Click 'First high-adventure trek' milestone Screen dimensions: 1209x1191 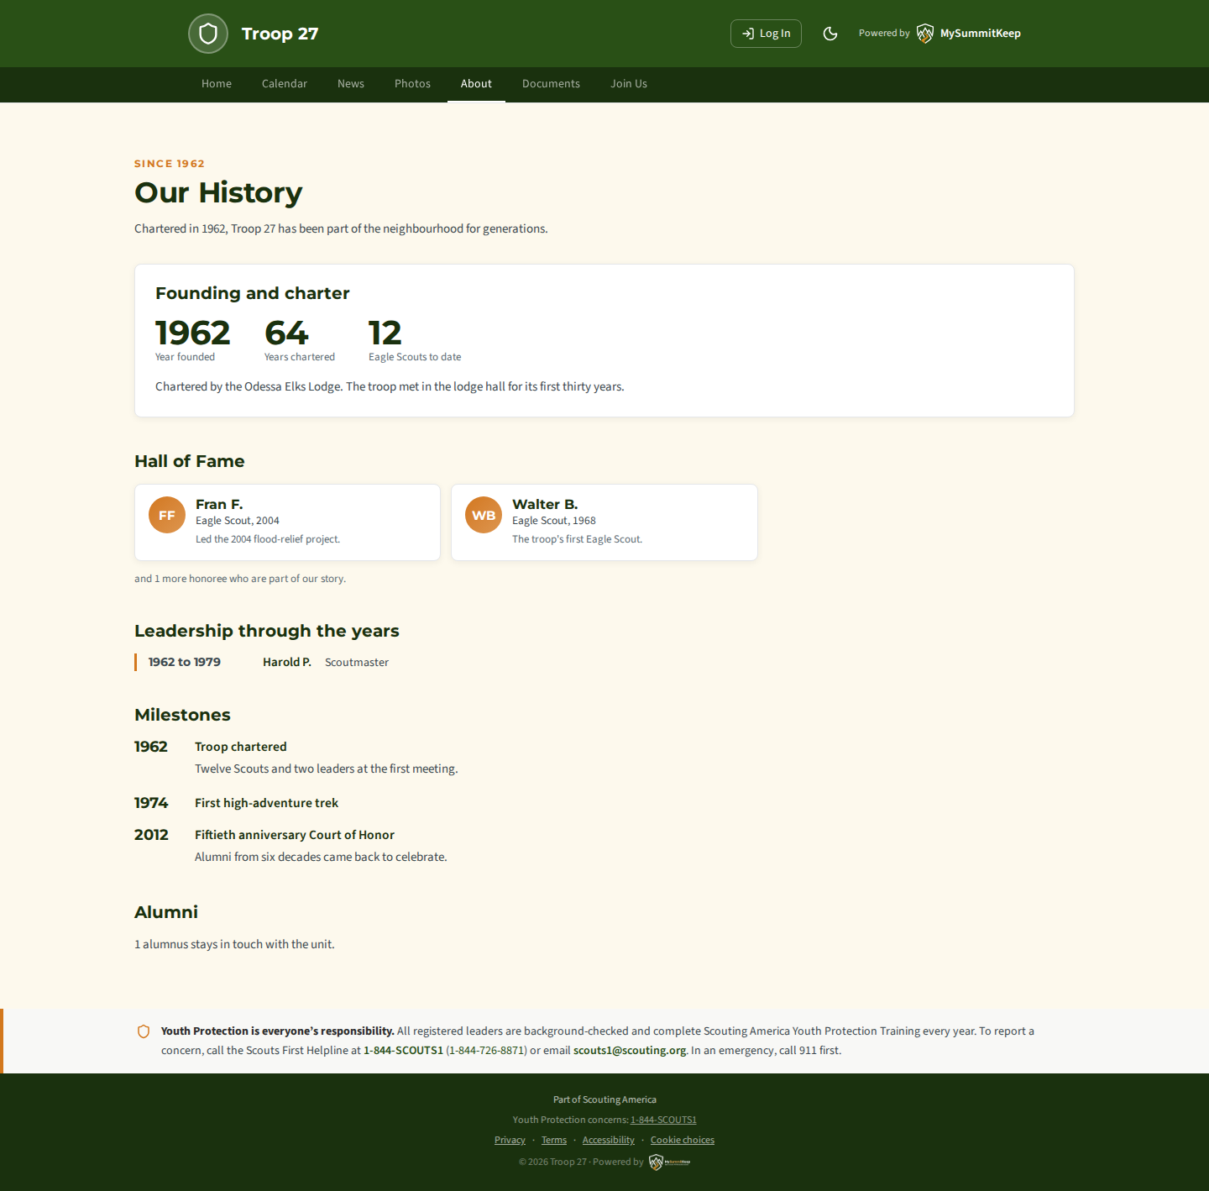click(x=266, y=803)
